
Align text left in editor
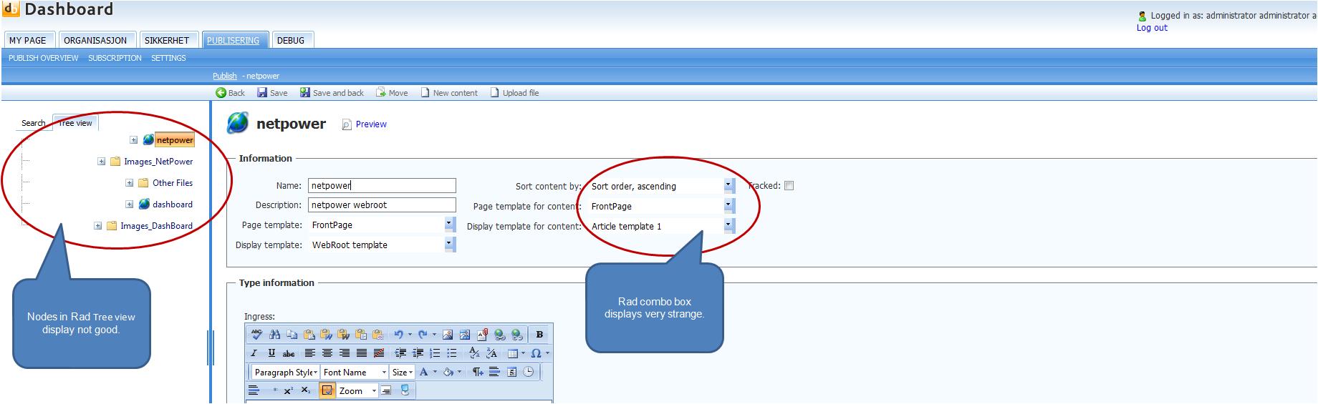(x=310, y=353)
